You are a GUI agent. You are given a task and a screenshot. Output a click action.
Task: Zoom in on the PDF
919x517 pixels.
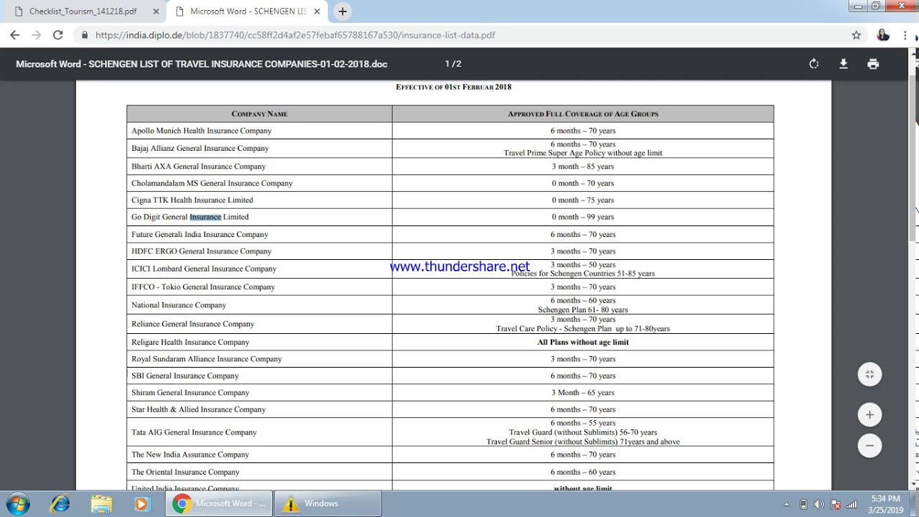pyautogui.click(x=869, y=414)
